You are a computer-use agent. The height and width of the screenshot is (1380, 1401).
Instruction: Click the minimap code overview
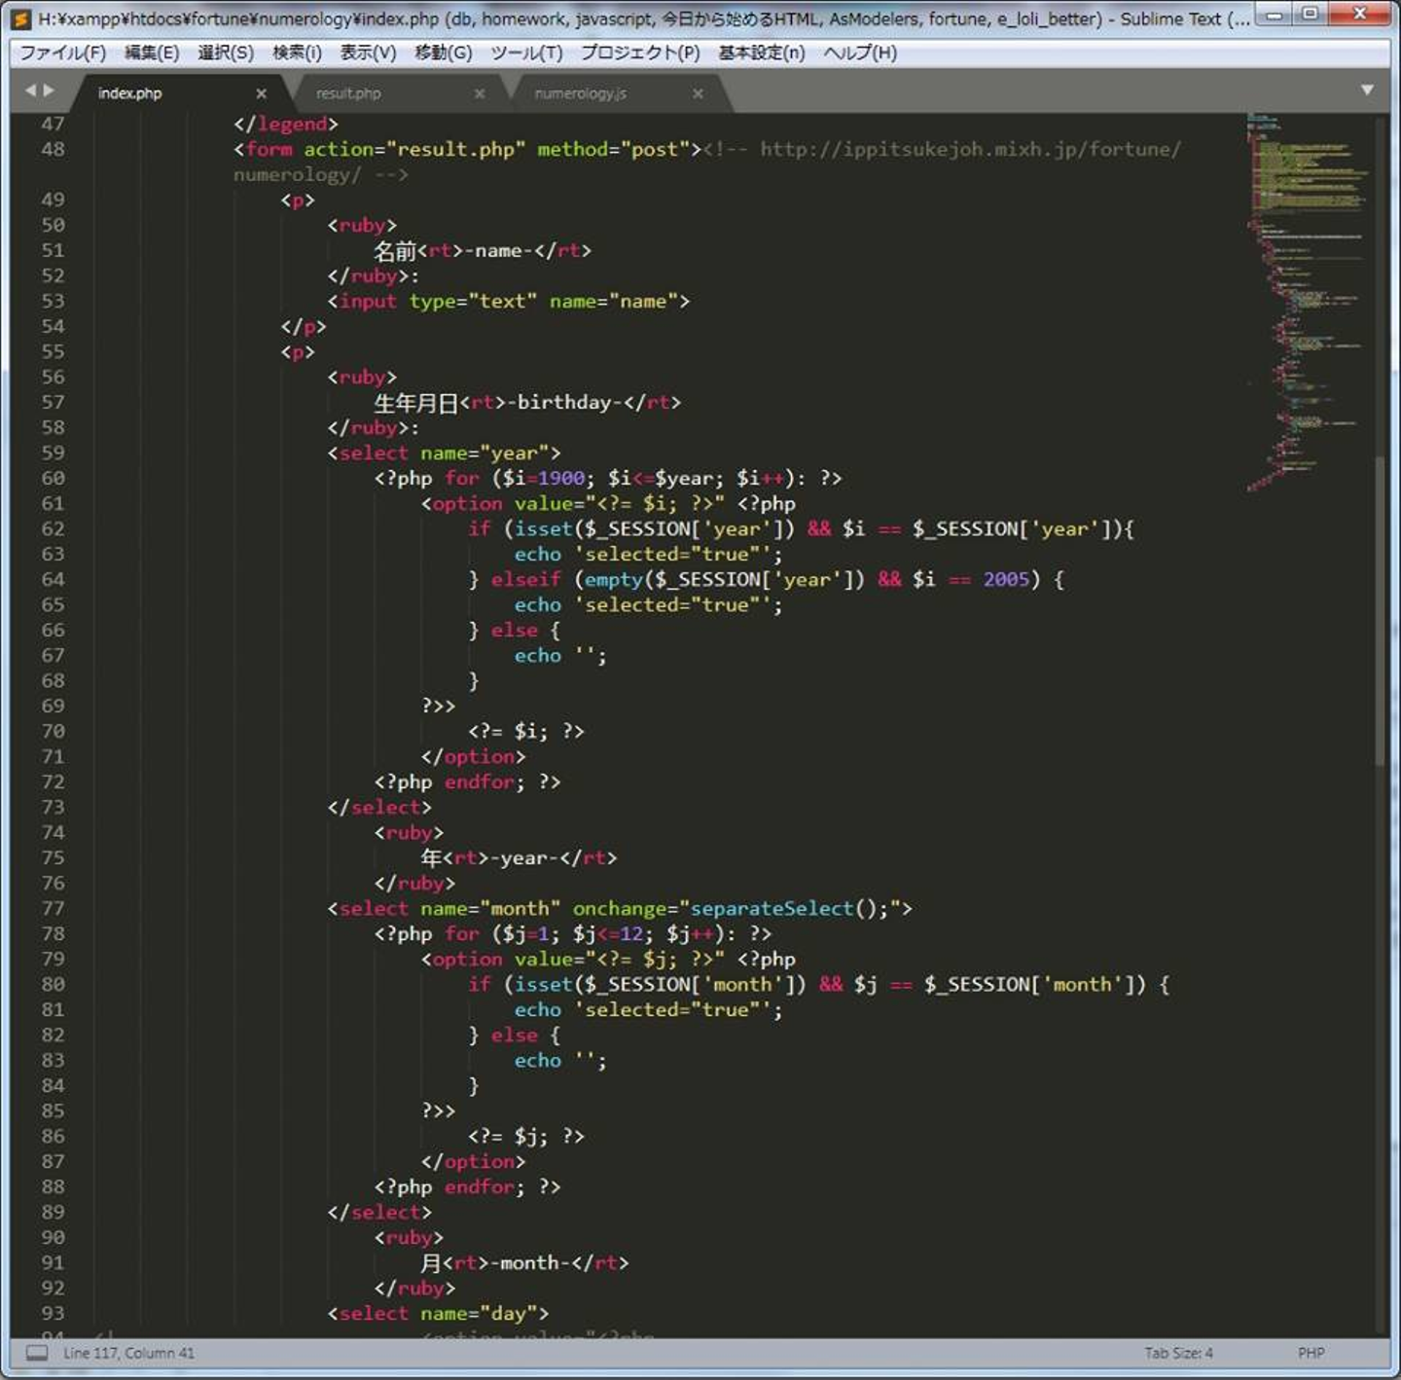coord(1304,292)
